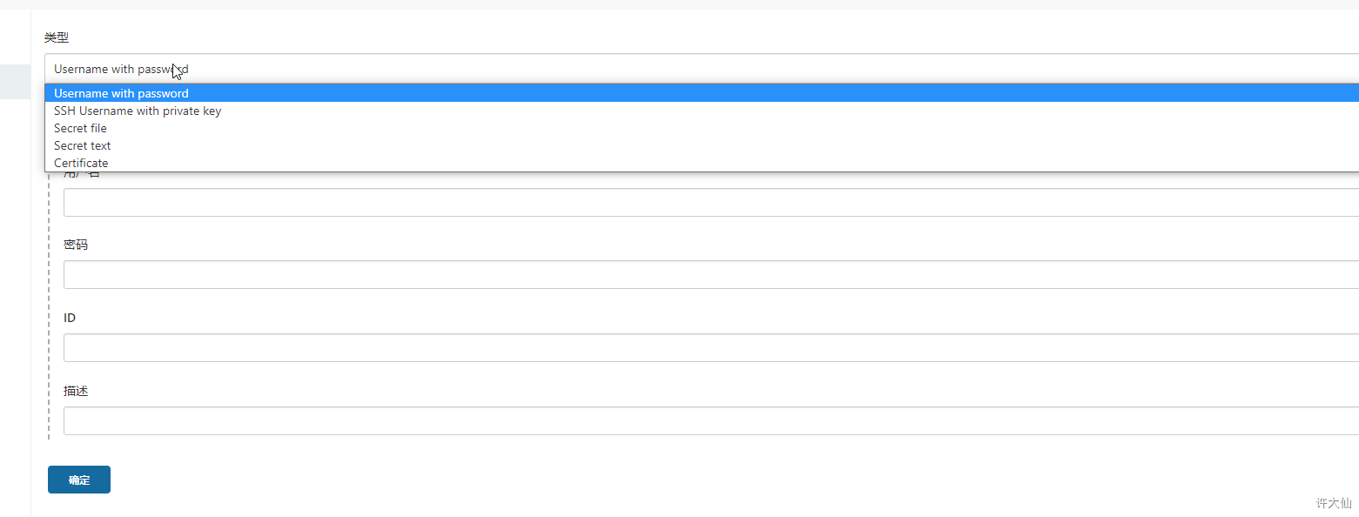Choose the Certificate credential type
The image size is (1359, 517).
point(81,163)
